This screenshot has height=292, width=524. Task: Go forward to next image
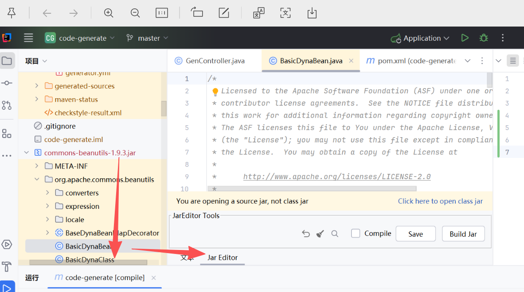pos(74,13)
